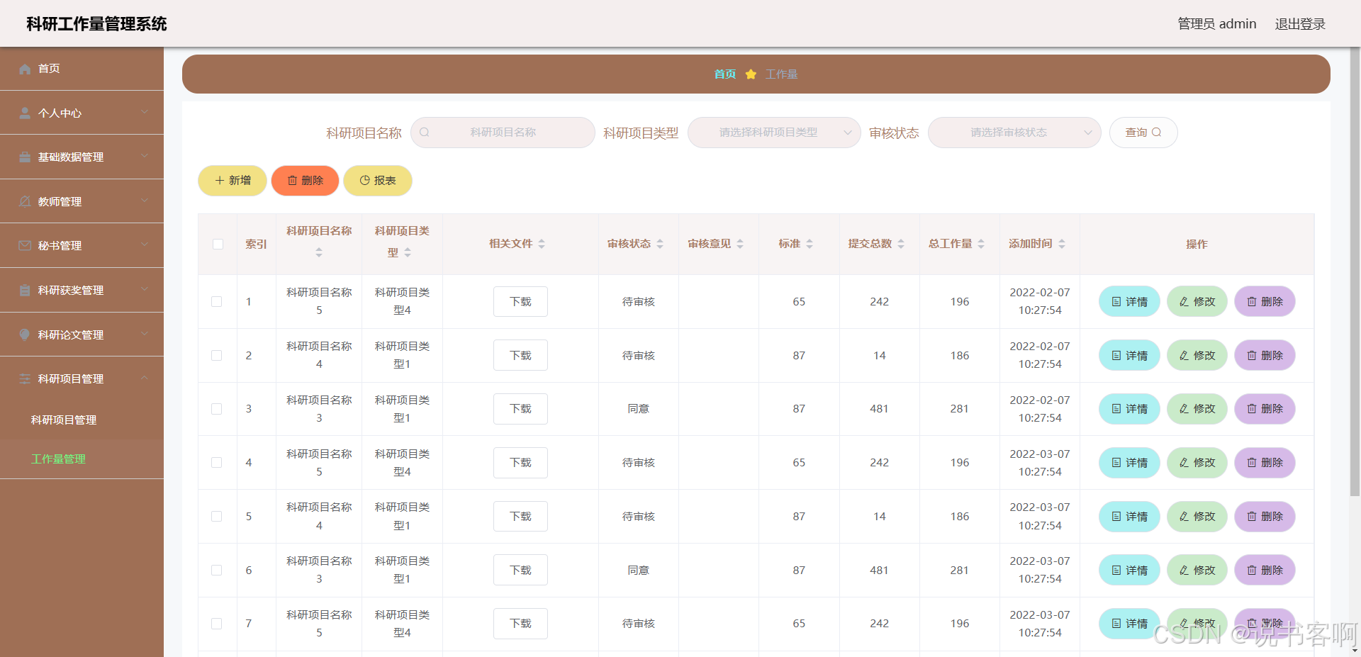
Task: Toggle the select-all checkbox in table header
Action: tap(218, 245)
